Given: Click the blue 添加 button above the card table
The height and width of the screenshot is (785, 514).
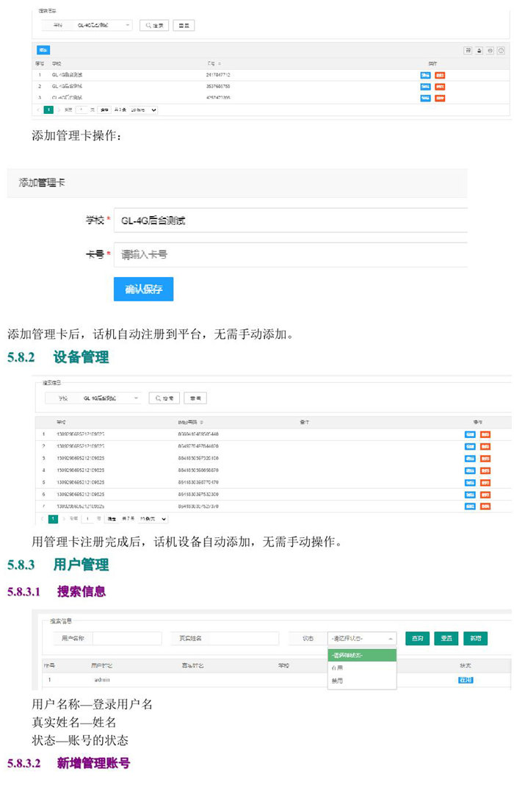Looking at the screenshot, I should coord(43,50).
